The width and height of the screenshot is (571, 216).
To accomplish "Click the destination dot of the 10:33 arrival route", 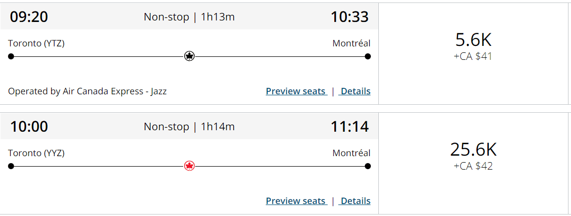I will pos(368,56).
